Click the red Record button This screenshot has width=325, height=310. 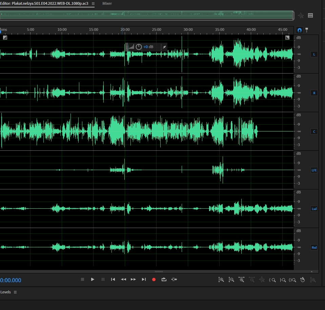[154, 280]
